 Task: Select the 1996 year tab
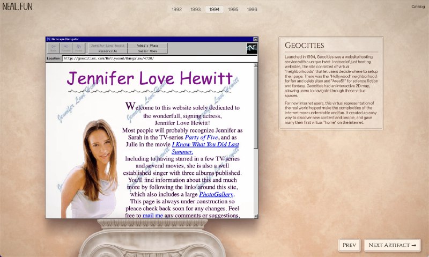[252, 9]
